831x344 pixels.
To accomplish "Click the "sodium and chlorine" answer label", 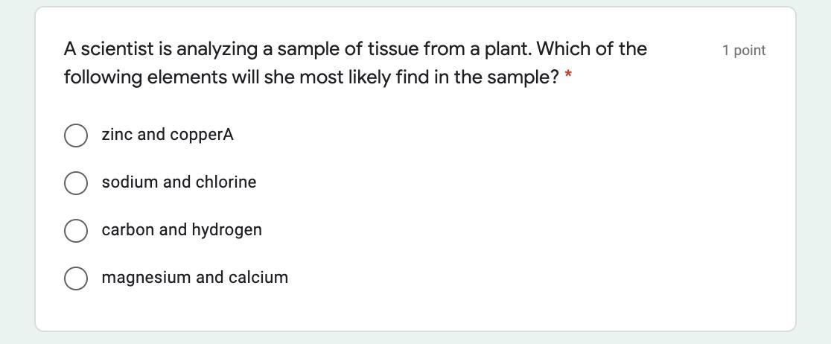I will pos(179,182).
